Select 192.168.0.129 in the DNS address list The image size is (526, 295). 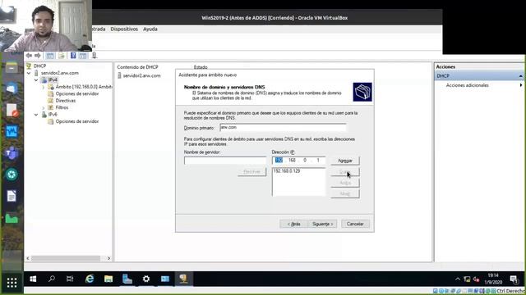click(x=287, y=171)
